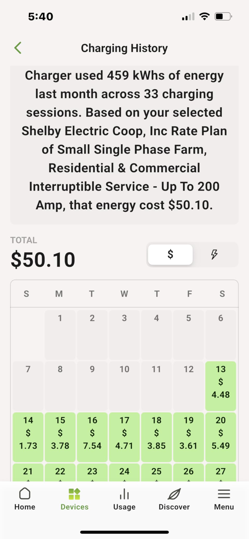
Task: Select day 20 showing $5.49
Action: (x=220, y=437)
